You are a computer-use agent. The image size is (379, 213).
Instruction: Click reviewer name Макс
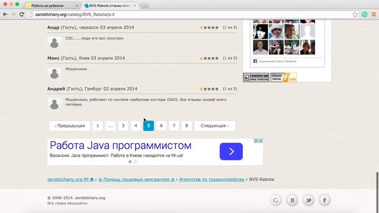[53, 58]
